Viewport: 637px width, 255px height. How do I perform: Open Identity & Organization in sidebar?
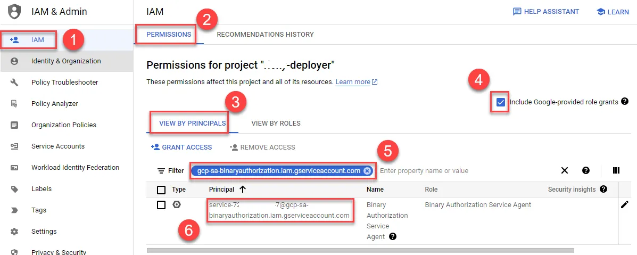point(67,61)
